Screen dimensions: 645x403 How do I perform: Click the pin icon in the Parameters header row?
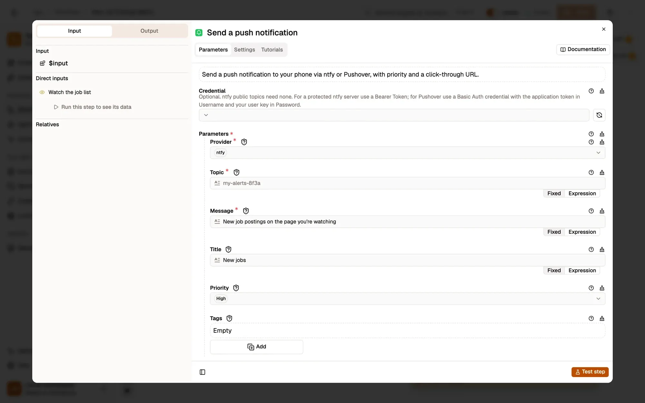tap(602, 134)
